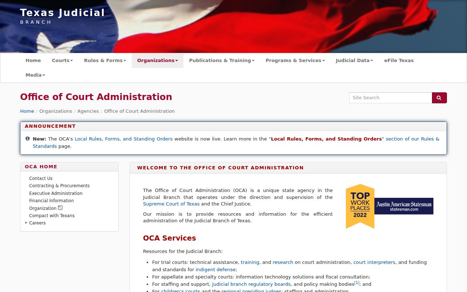Open eFile Texas in navigation
The image size is (467, 292).
tap(399, 61)
